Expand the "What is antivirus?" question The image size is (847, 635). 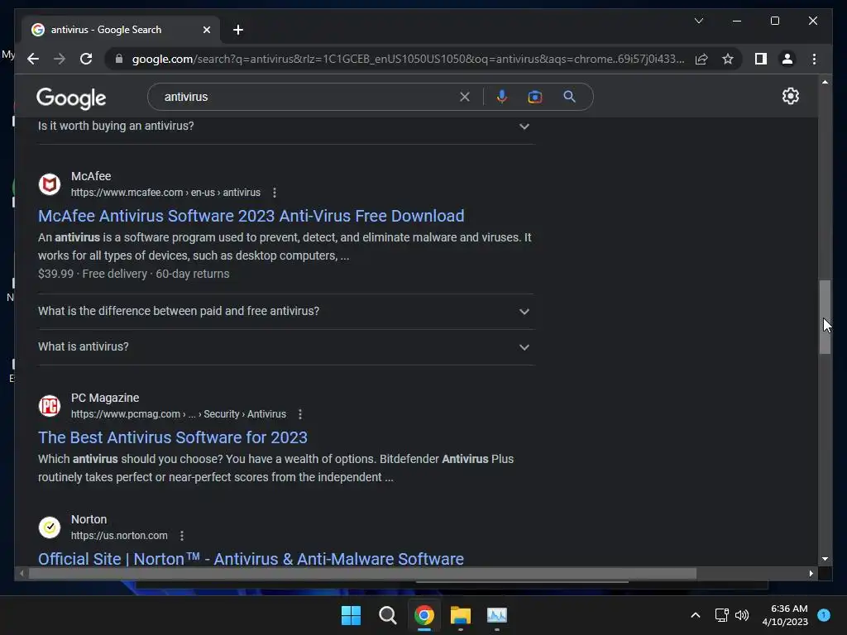285,346
